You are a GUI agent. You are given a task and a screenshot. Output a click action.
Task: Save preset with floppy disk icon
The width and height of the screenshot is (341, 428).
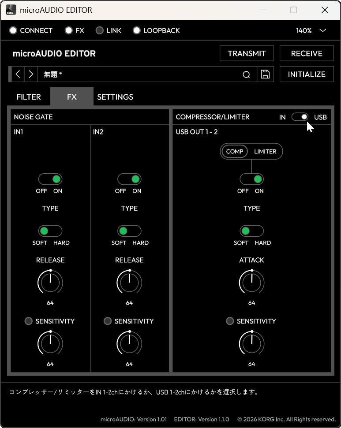pyautogui.click(x=265, y=74)
